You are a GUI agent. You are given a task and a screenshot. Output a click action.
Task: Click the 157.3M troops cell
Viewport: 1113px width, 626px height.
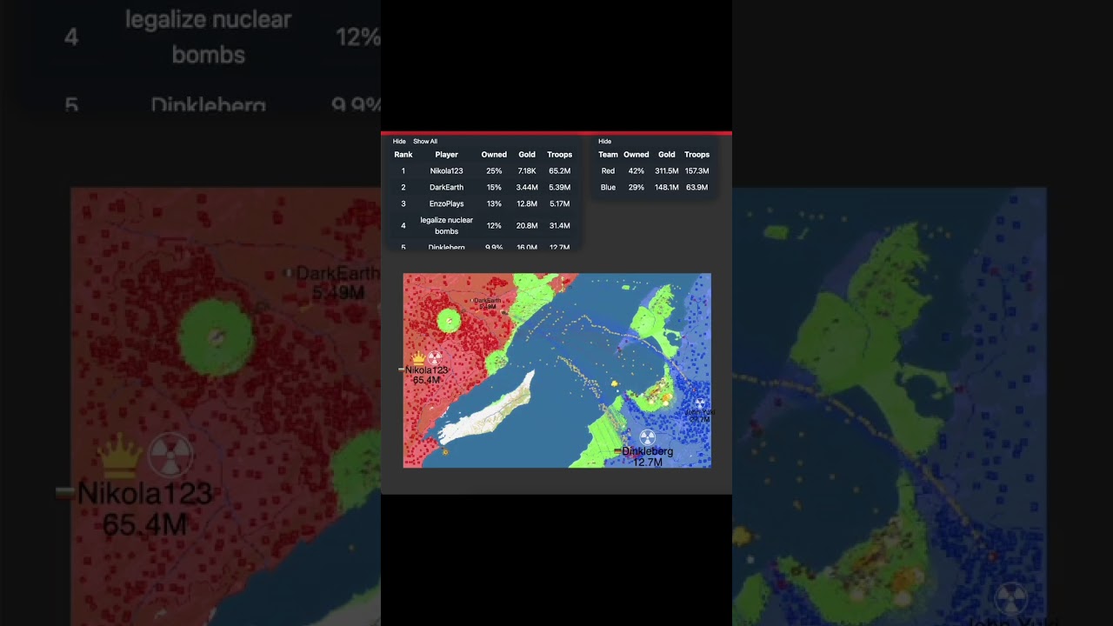click(696, 171)
